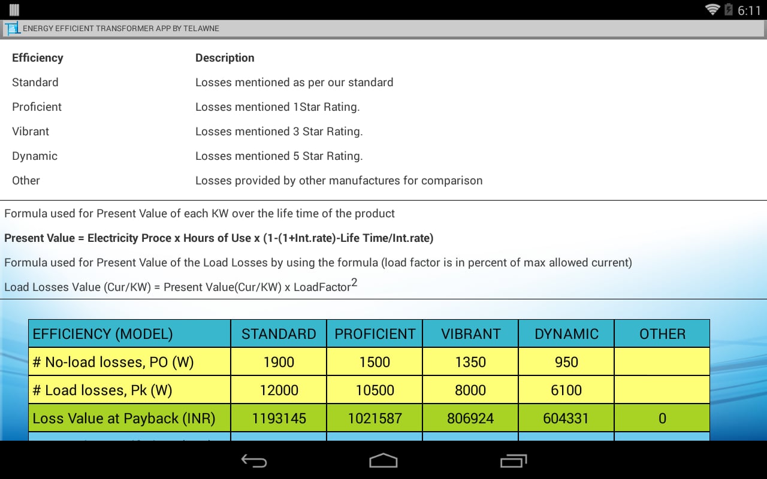Select the 'OTHER' table column header

662,334
